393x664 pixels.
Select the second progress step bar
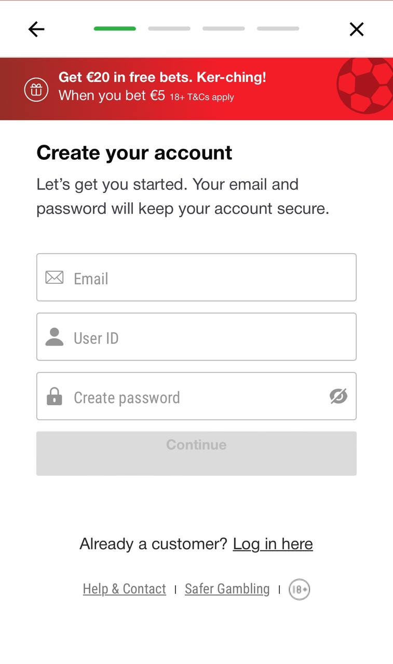169,29
